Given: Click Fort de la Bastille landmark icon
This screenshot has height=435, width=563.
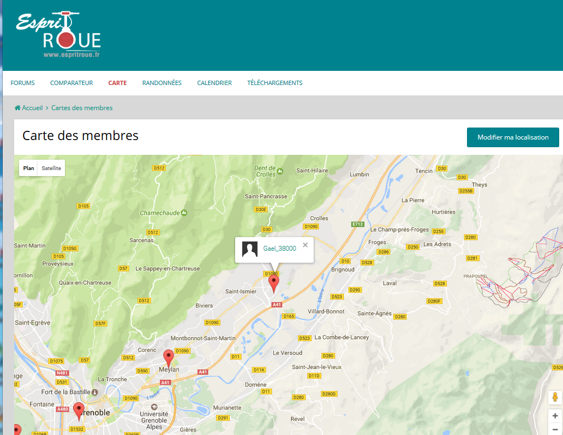Looking at the screenshot, I should coord(94,392).
